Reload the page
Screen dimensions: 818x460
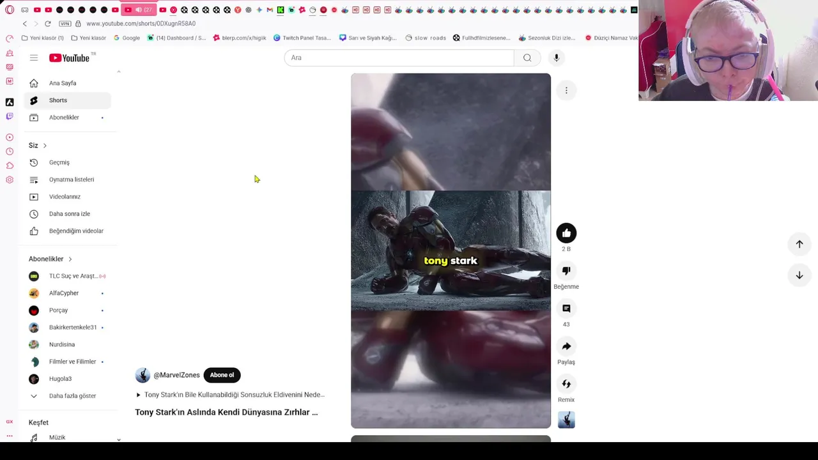pyautogui.click(x=47, y=24)
